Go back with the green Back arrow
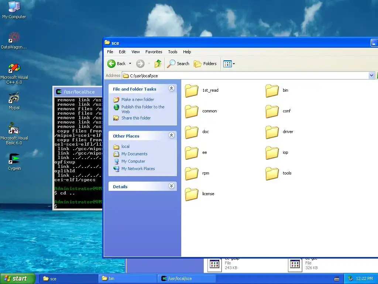Image resolution: width=378 pixels, height=284 pixels. point(117,64)
